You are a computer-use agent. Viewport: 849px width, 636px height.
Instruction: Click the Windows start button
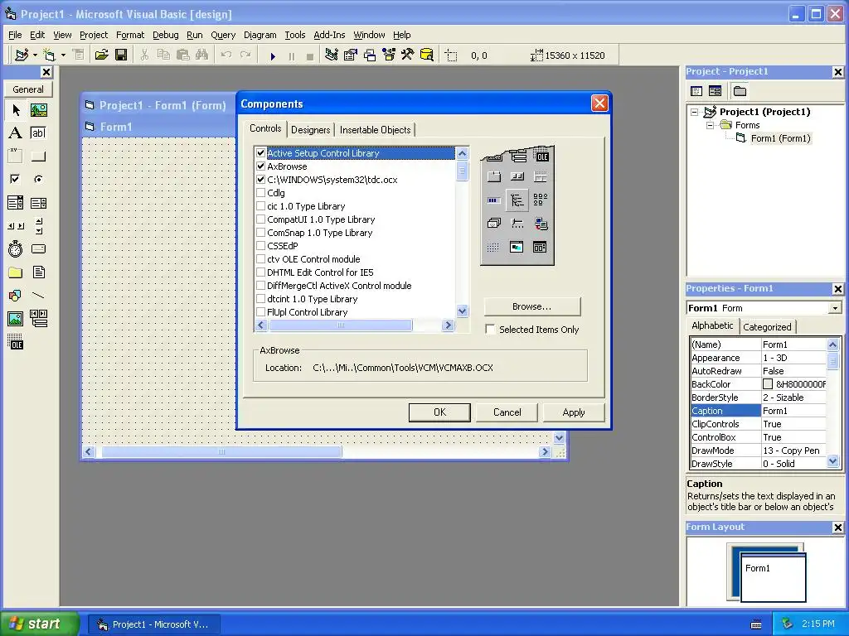pos(38,624)
